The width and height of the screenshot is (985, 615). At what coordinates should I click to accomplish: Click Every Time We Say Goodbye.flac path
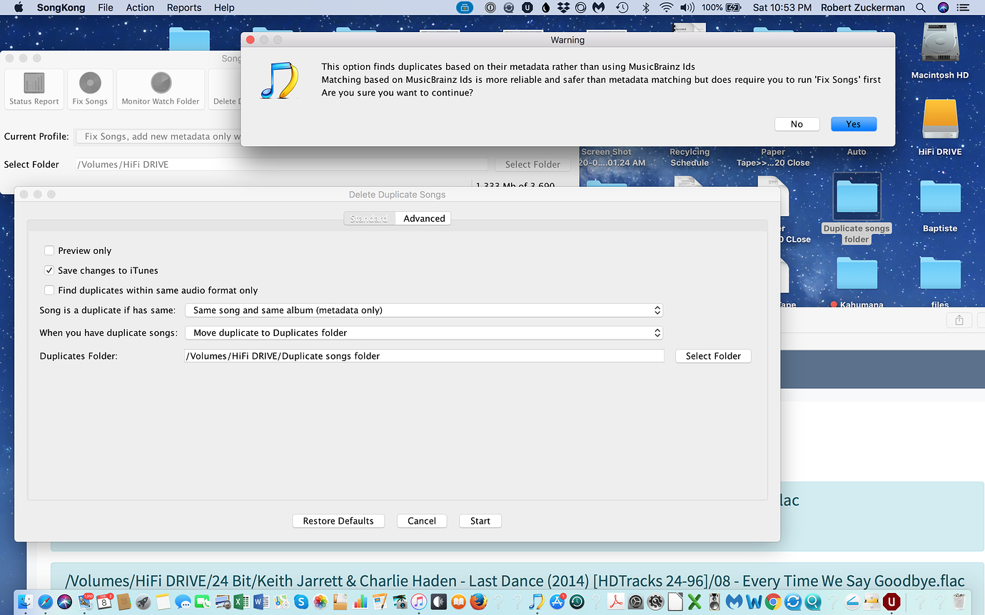515,581
